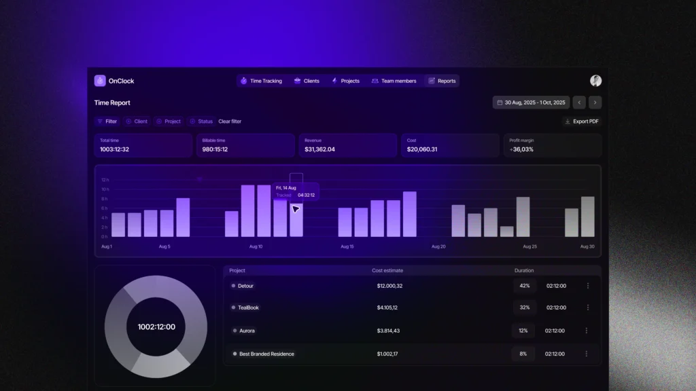Click the Projects lightning bolt icon

coord(334,81)
